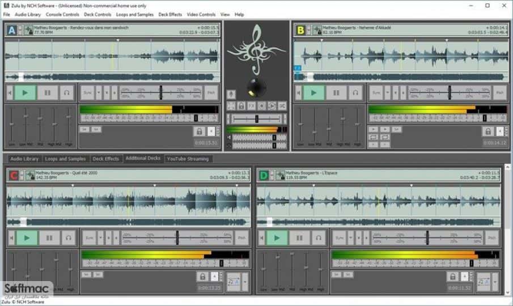Open the Deck Effects menu
This screenshot has width=513, height=306.
click(x=170, y=14)
